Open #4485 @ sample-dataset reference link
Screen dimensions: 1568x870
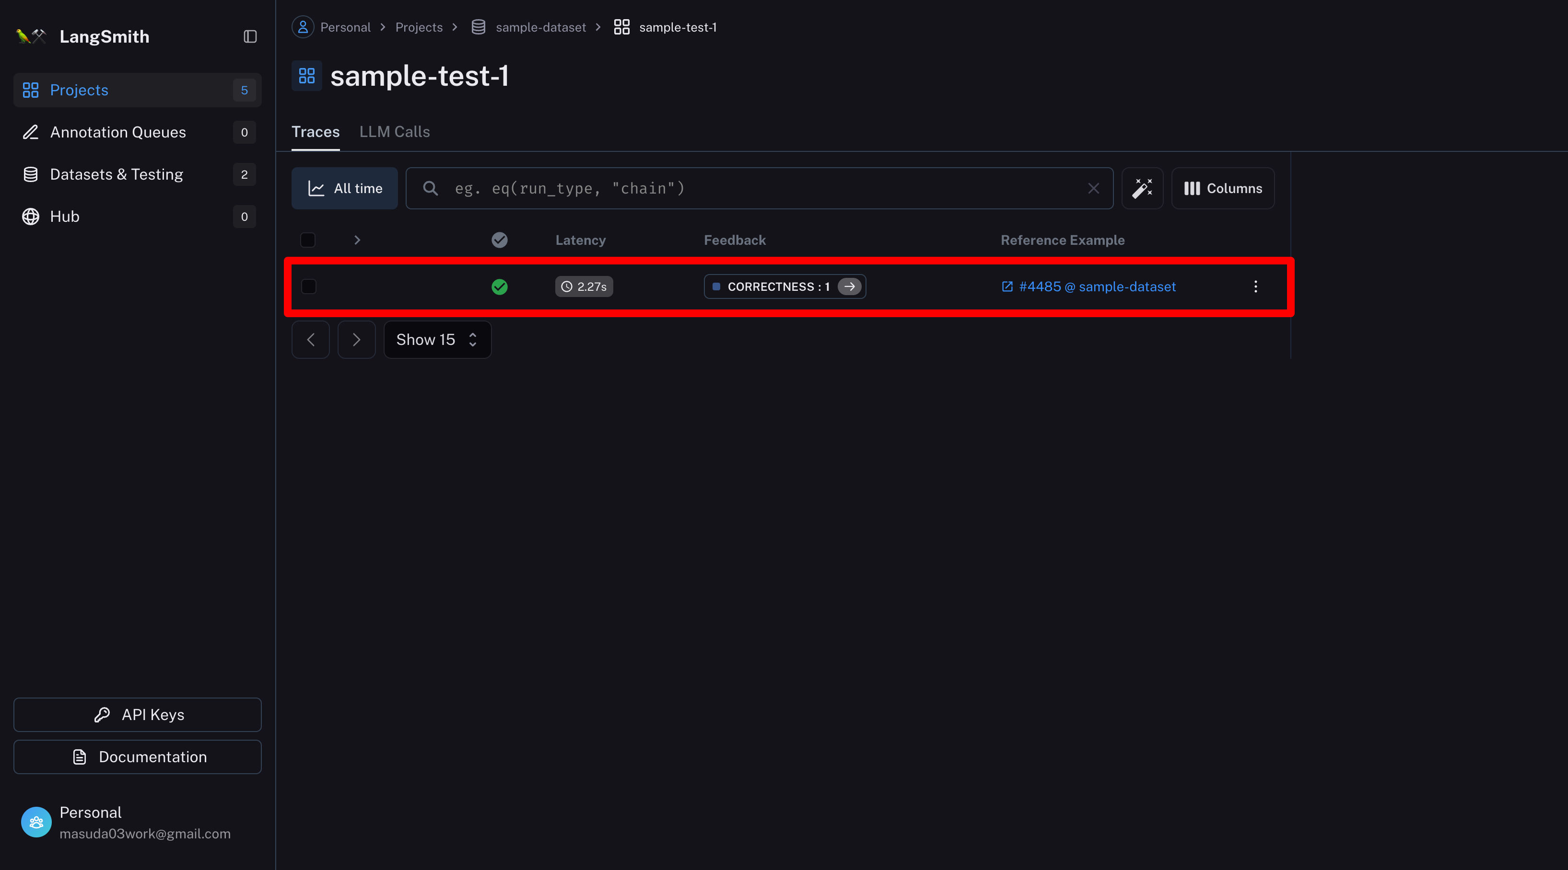[x=1097, y=286]
